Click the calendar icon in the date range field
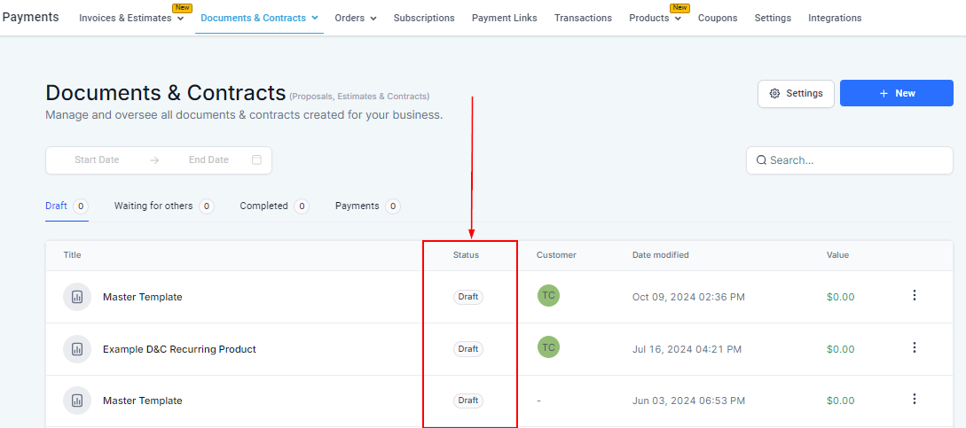The height and width of the screenshot is (428, 966). tap(256, 160)
